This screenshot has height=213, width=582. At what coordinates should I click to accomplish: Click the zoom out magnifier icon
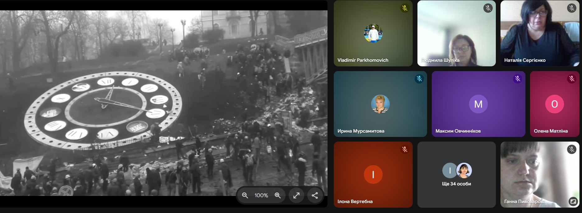point(245,195)
